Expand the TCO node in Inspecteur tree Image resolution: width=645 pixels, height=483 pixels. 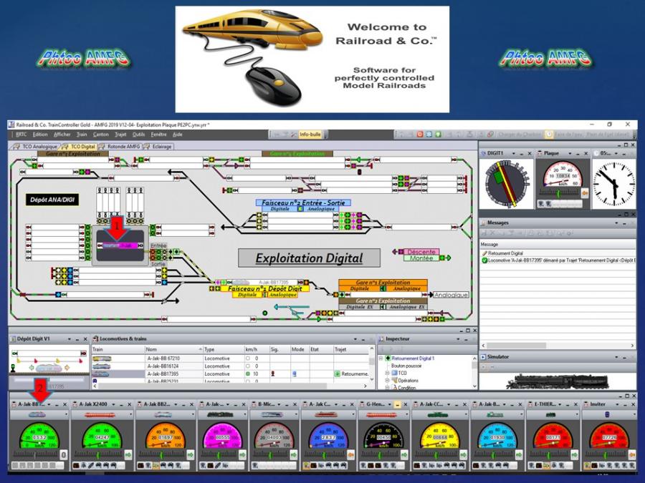pyautogui.click(x=388, y=374)
